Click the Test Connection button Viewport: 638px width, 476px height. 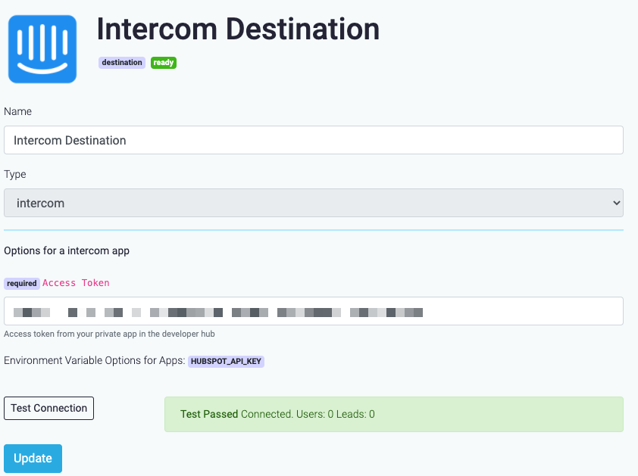[48, 408]
